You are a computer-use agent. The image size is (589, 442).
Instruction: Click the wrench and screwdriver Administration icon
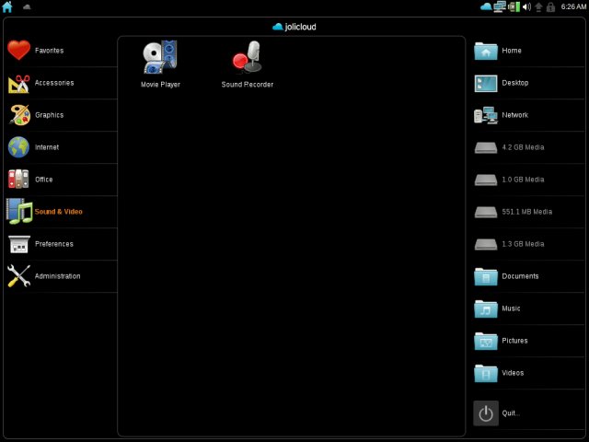pos(18,276)
